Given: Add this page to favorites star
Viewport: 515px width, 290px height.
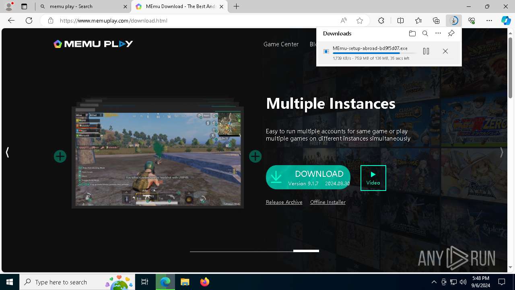Looking at the screenshot, I should click(360, 21).
